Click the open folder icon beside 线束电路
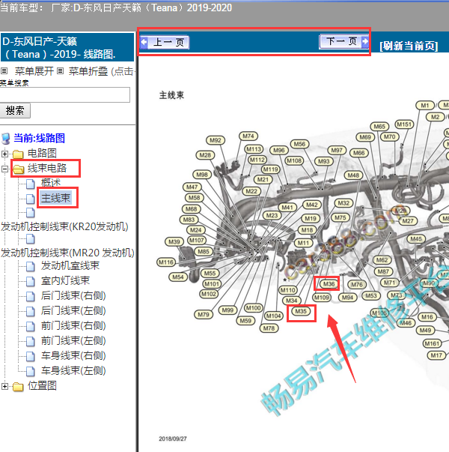Viewport: 449px width, 452px height. tap(19, 169)
